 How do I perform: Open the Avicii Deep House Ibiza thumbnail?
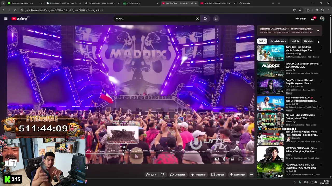coord(271,53)
